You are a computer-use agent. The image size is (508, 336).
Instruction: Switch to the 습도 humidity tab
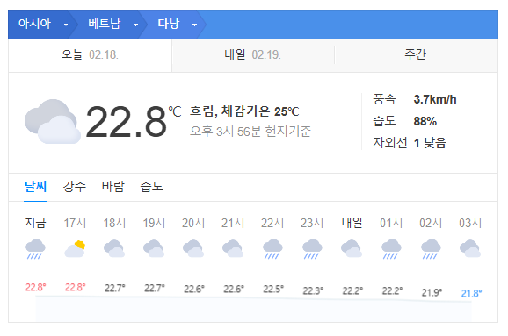(x=152, y=187)
